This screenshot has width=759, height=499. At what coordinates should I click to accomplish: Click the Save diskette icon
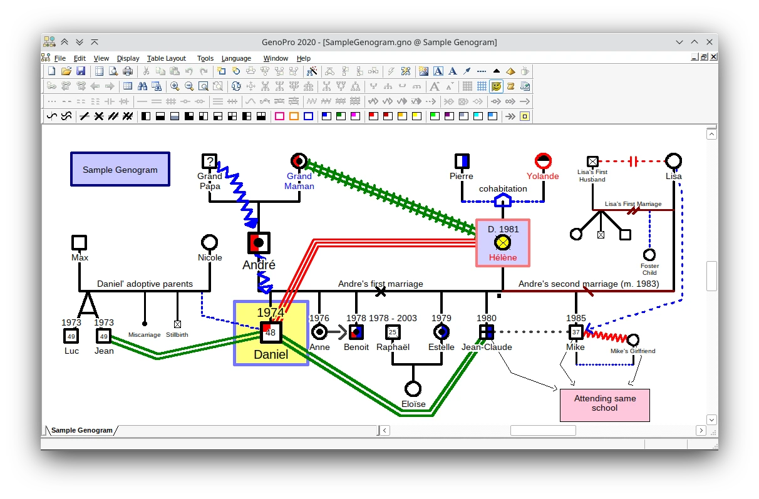pos(81,71)
